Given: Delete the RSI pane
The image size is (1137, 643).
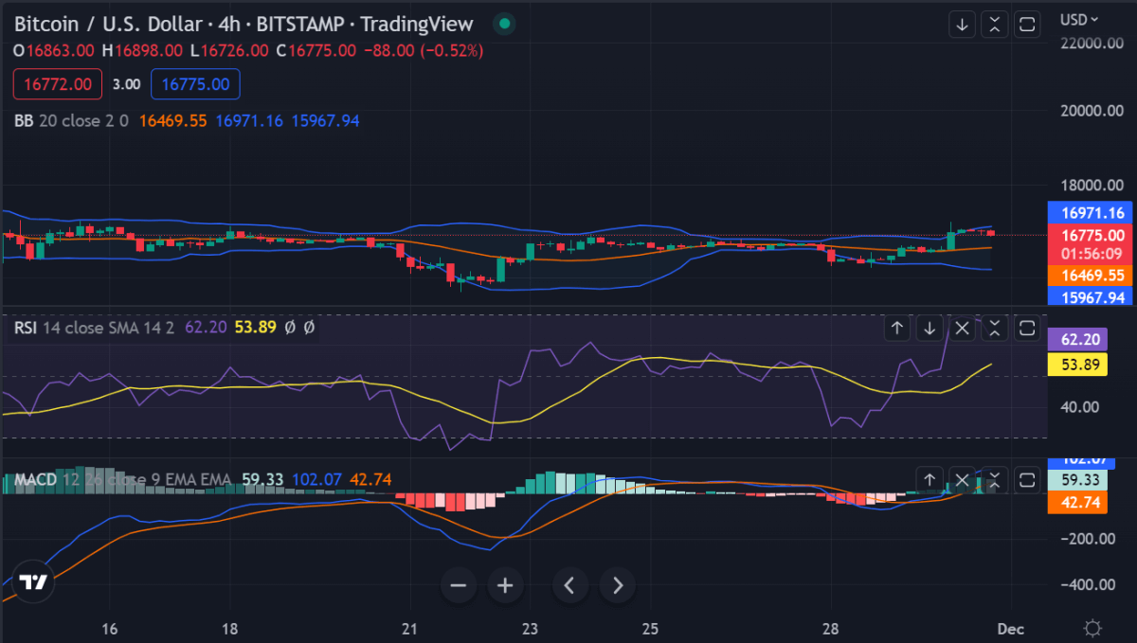Looking at the screenshot, I should [962, 329].
